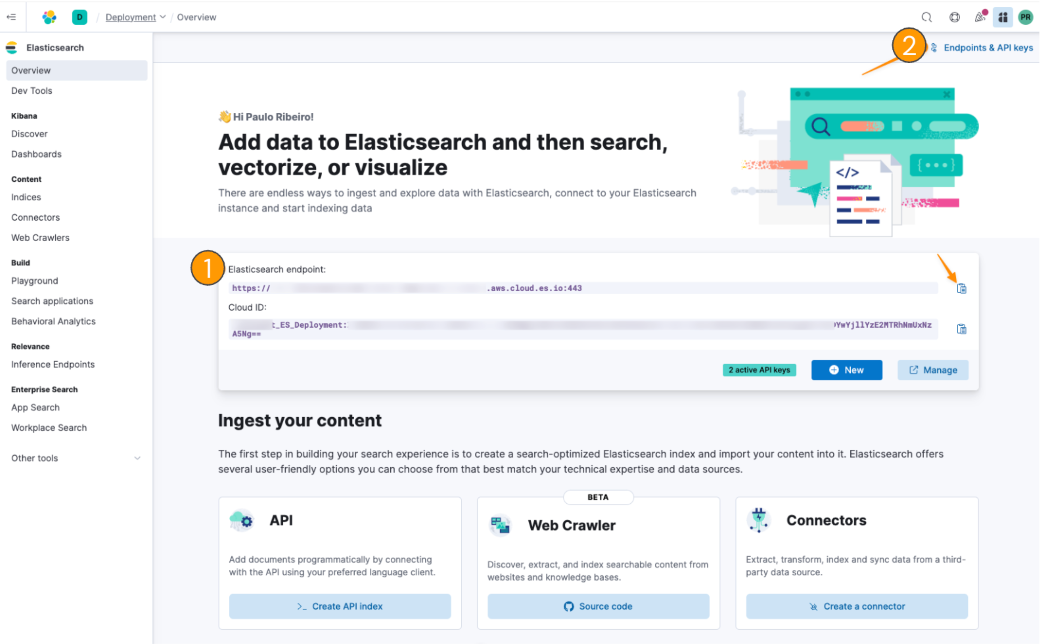
Task: Click the apps grid icon in top bar
Action: [x=1003, y=17]
